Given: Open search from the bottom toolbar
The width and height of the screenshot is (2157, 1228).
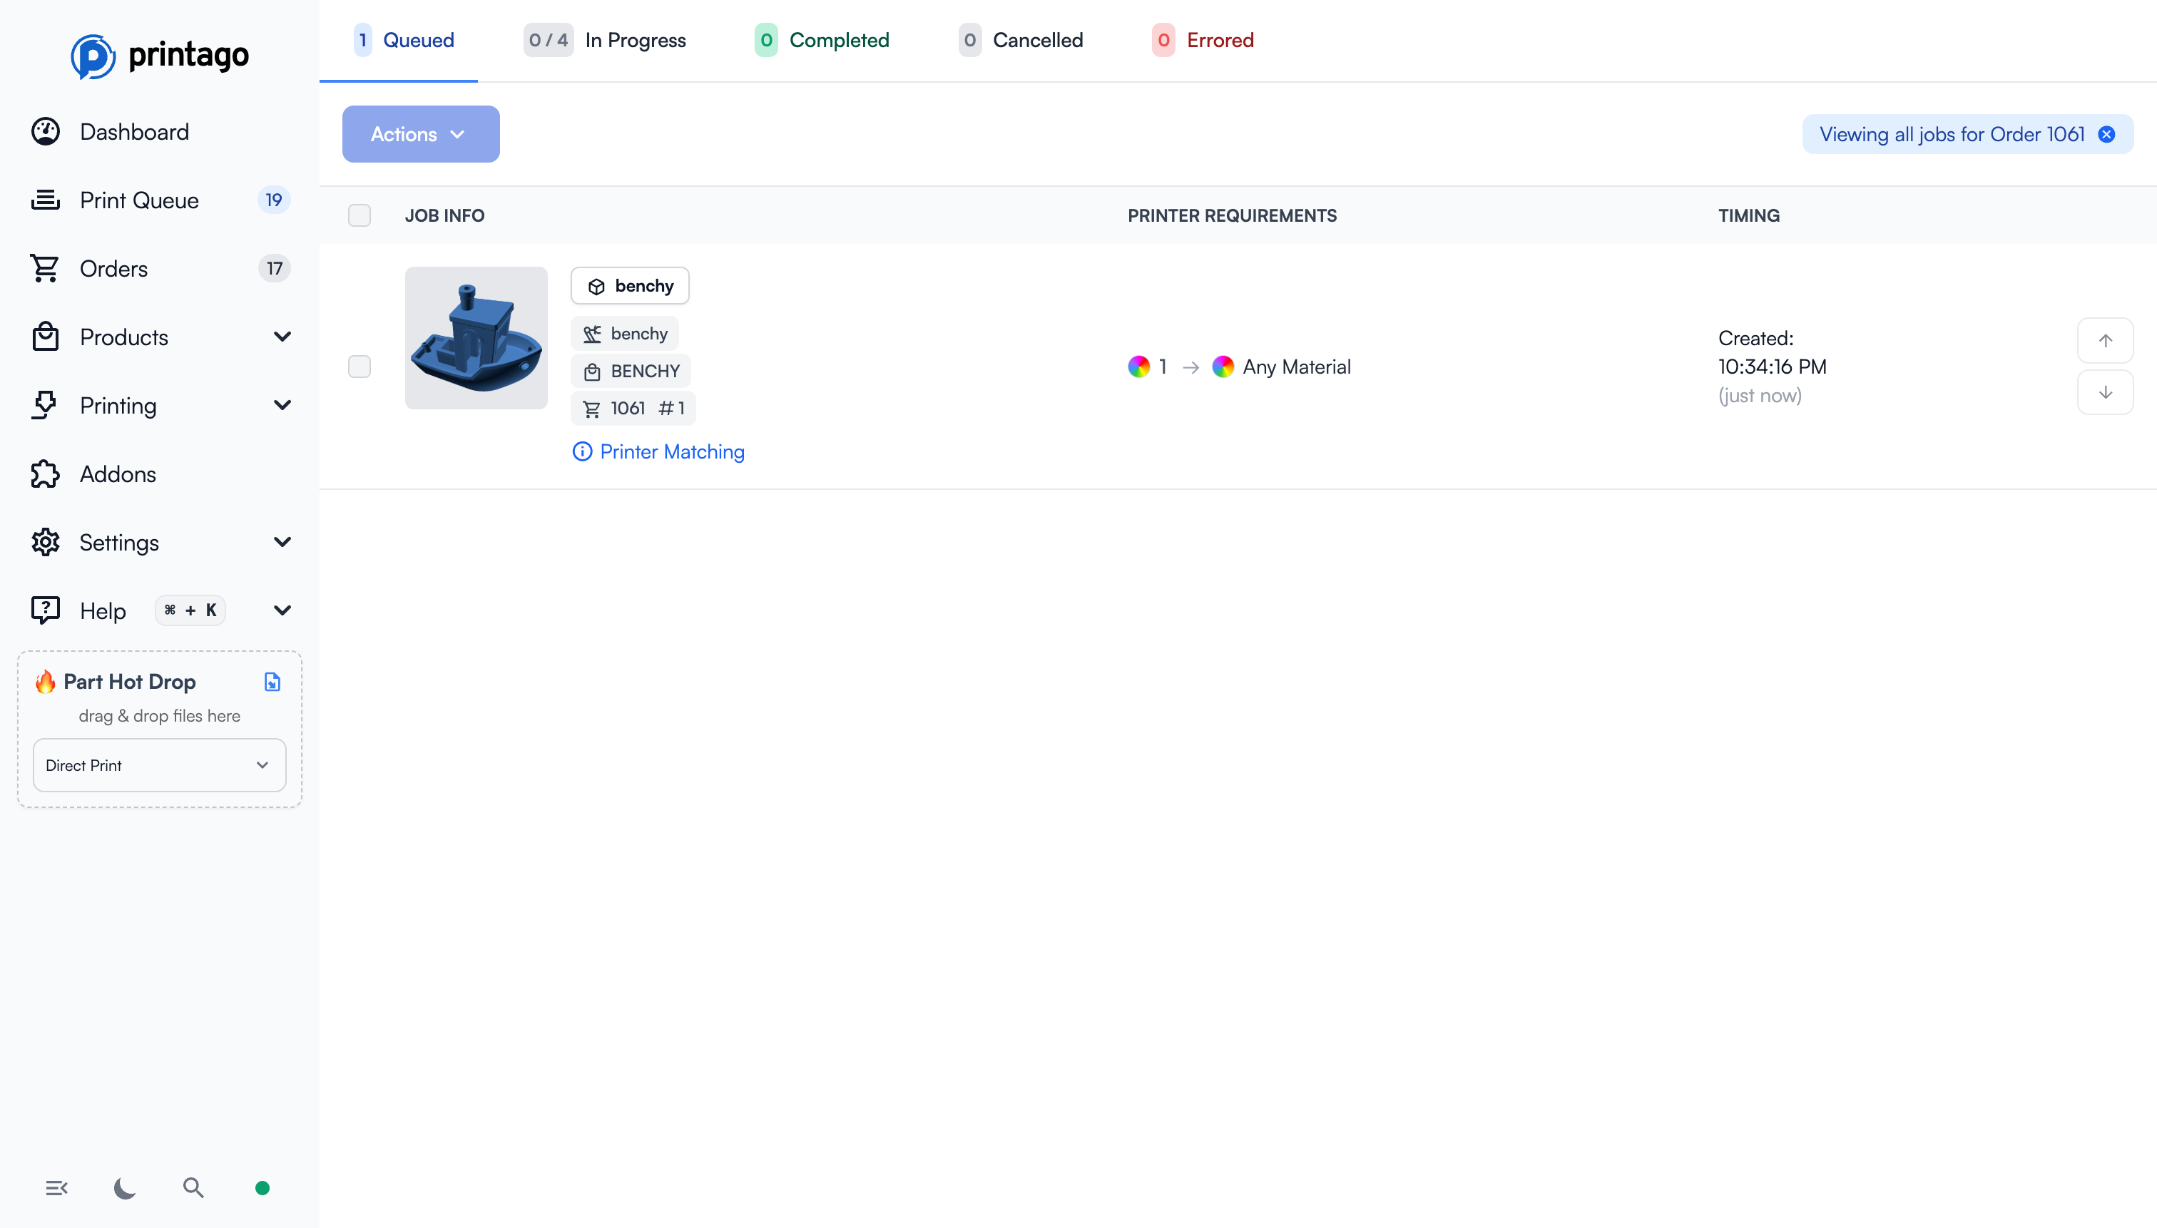Looking at the screenshot, I should (x=193, y=1187).
